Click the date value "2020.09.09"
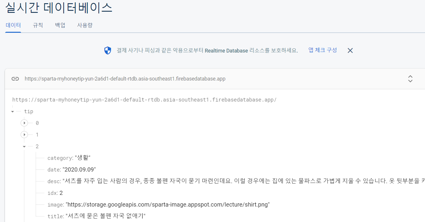This screenshot has width=425, height=222. [x=79, y=170]
